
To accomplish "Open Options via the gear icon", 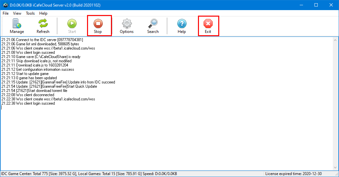I will (127, 26).
